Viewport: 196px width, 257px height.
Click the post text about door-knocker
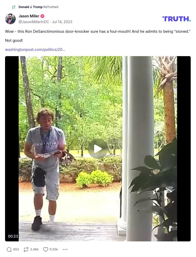[x=98, y=31]
